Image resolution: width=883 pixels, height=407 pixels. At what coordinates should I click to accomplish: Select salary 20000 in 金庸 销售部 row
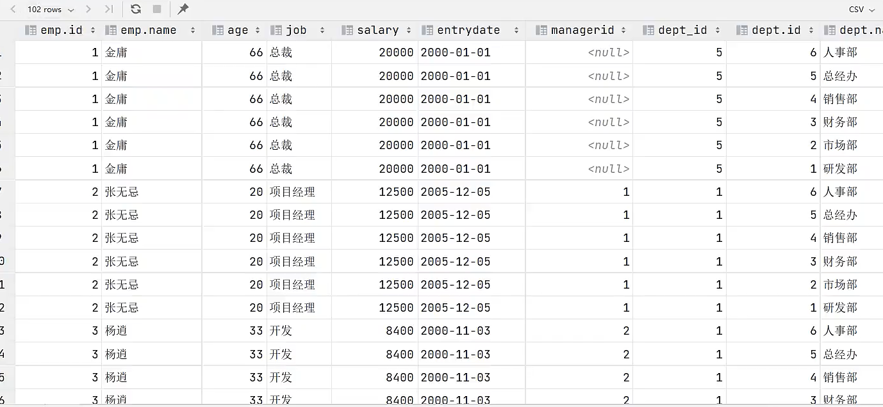pyautogui.click(x=375, y=99)
